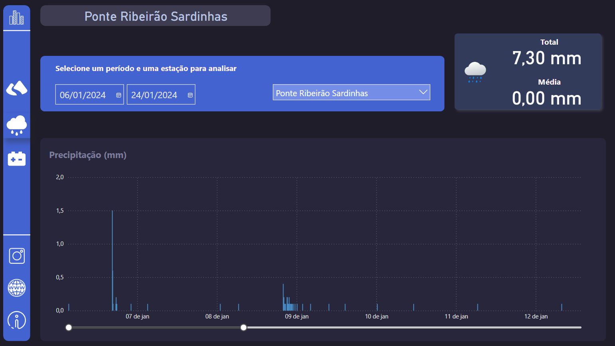Click the Total 7,30 mm value

(547, 58)
